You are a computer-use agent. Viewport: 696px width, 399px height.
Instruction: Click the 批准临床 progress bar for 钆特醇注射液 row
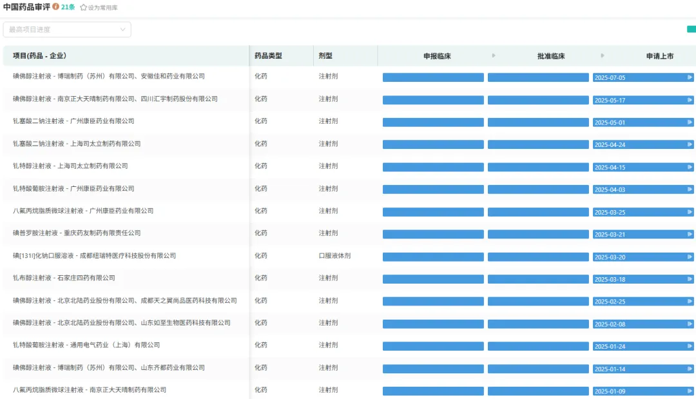(x=538, y=167)
